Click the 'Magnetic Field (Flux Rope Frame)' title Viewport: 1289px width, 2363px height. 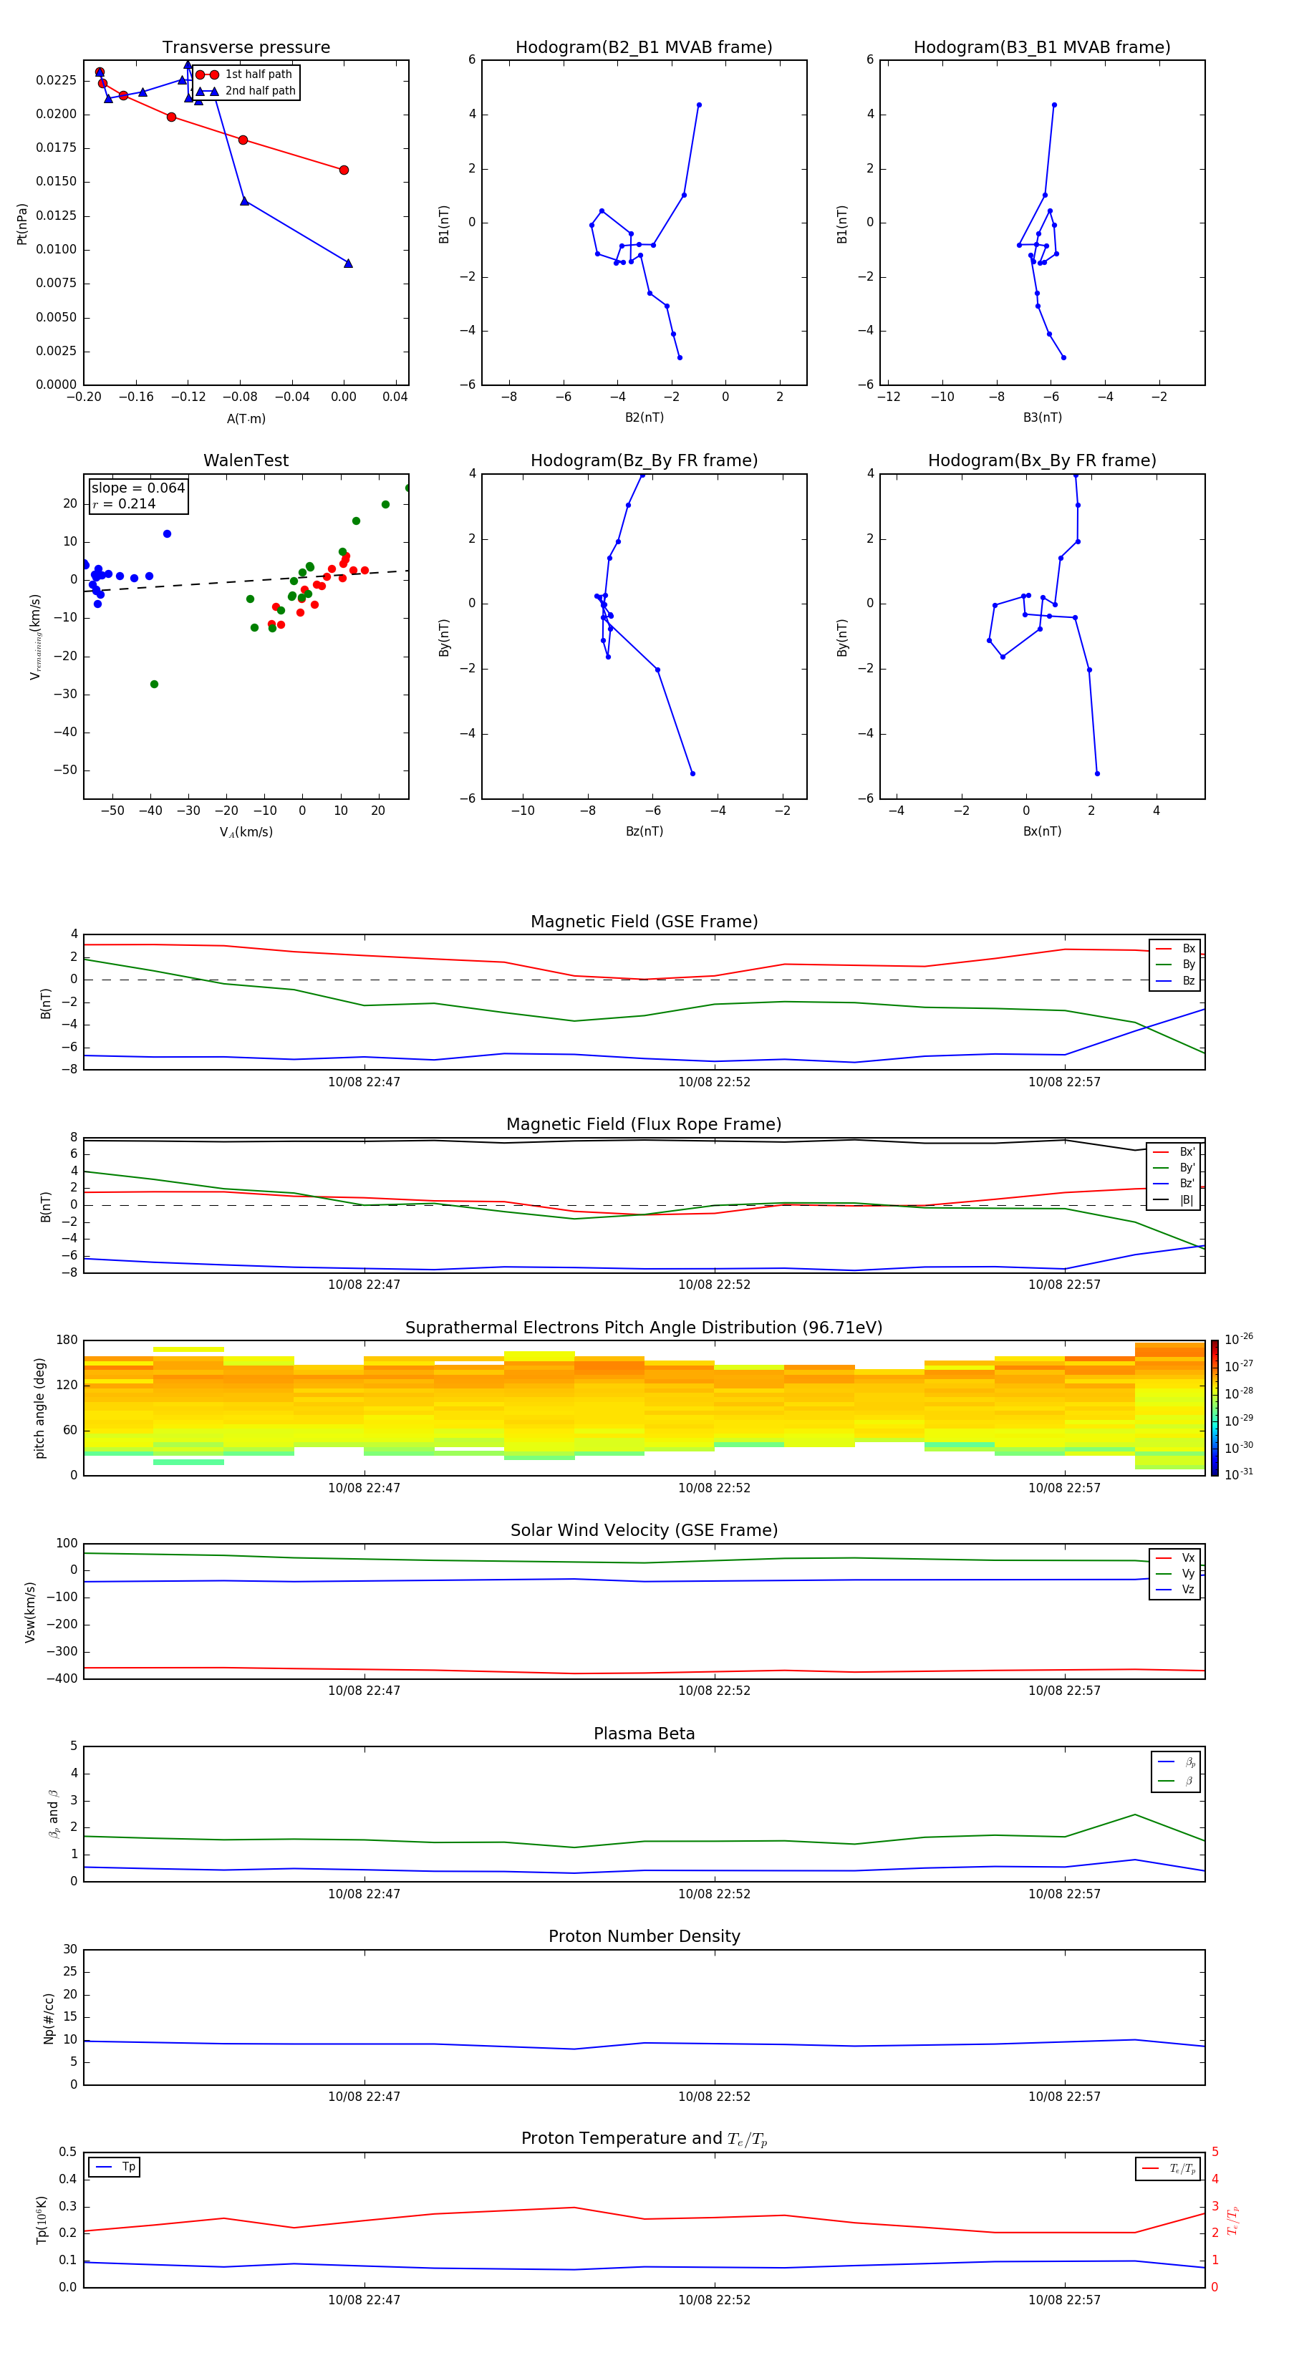coord(644,1125)
